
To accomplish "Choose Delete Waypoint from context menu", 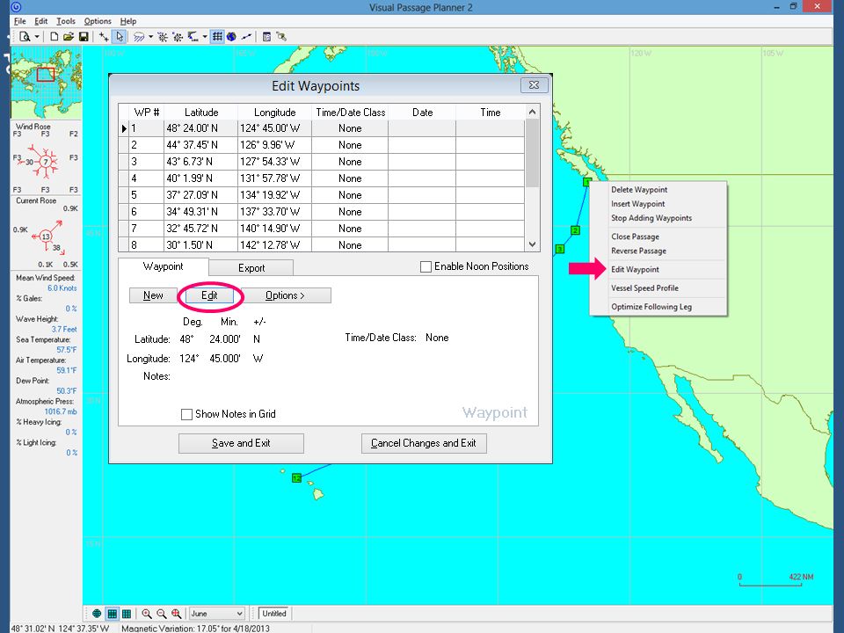I will (639, 190).
